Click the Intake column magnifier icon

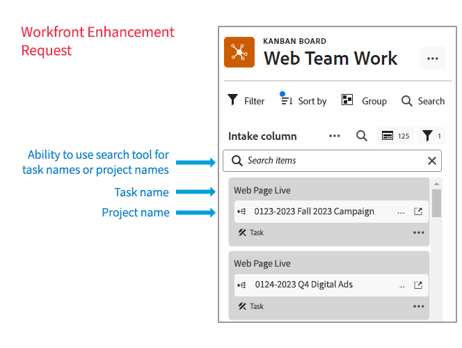pos(362,136)
